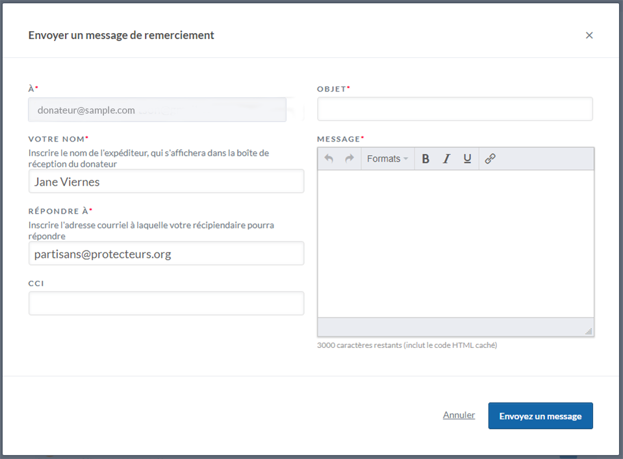Toggle bold formatting in the editor
Screen dimensions: 623x459
click(x=426, y=158)
